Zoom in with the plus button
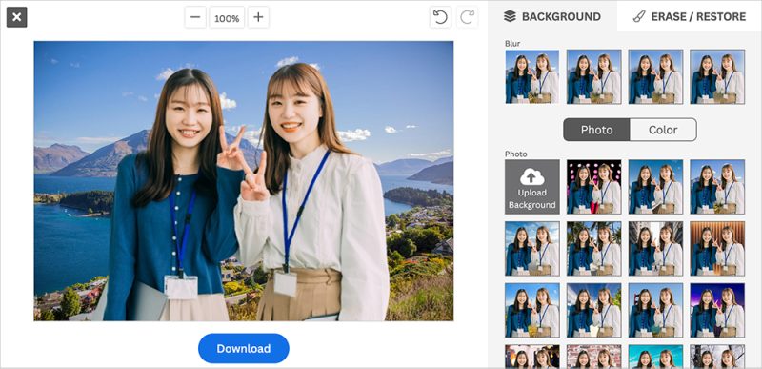Viewport: 762px width, 369px height. (x=258, y=17)
